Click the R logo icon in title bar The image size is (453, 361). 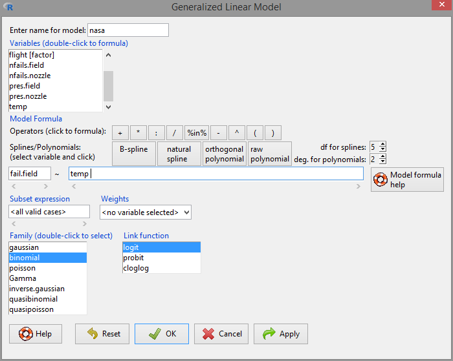pos(9,7)
